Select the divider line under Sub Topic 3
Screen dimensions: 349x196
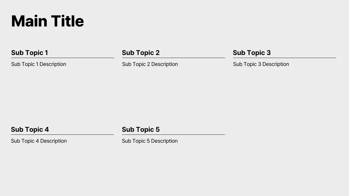(284, 58)
